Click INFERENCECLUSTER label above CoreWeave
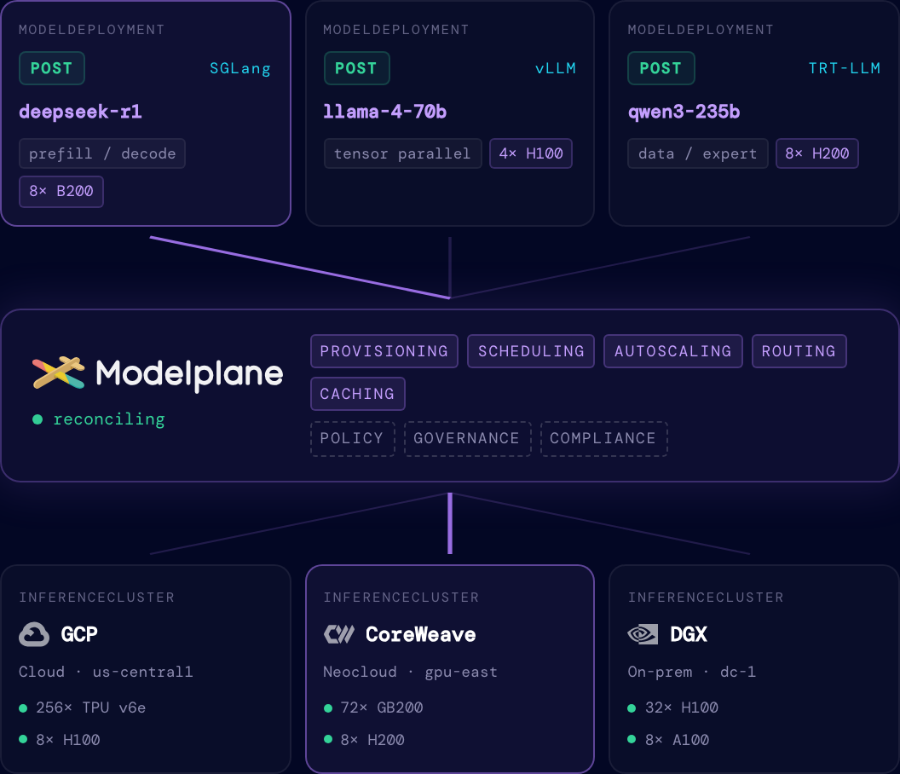 (x=401, y=598)
